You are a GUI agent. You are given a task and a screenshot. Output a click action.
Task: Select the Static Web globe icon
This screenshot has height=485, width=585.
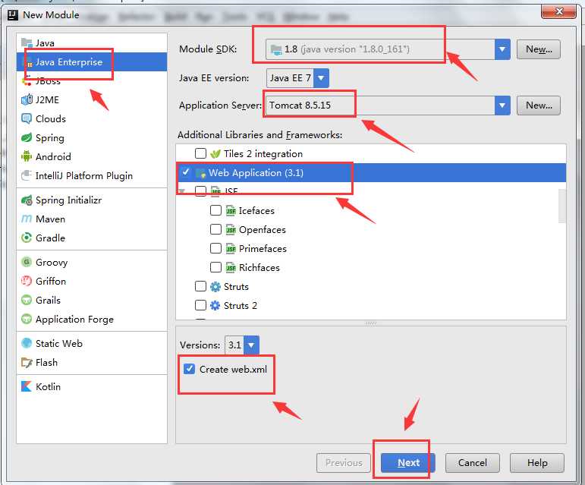click(x=27, y=343)
